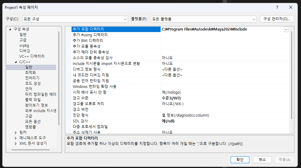Select 고급 under C/C++
Viewport: 301px width, 168px height.
pyautogui.click(x=29, y=116)
